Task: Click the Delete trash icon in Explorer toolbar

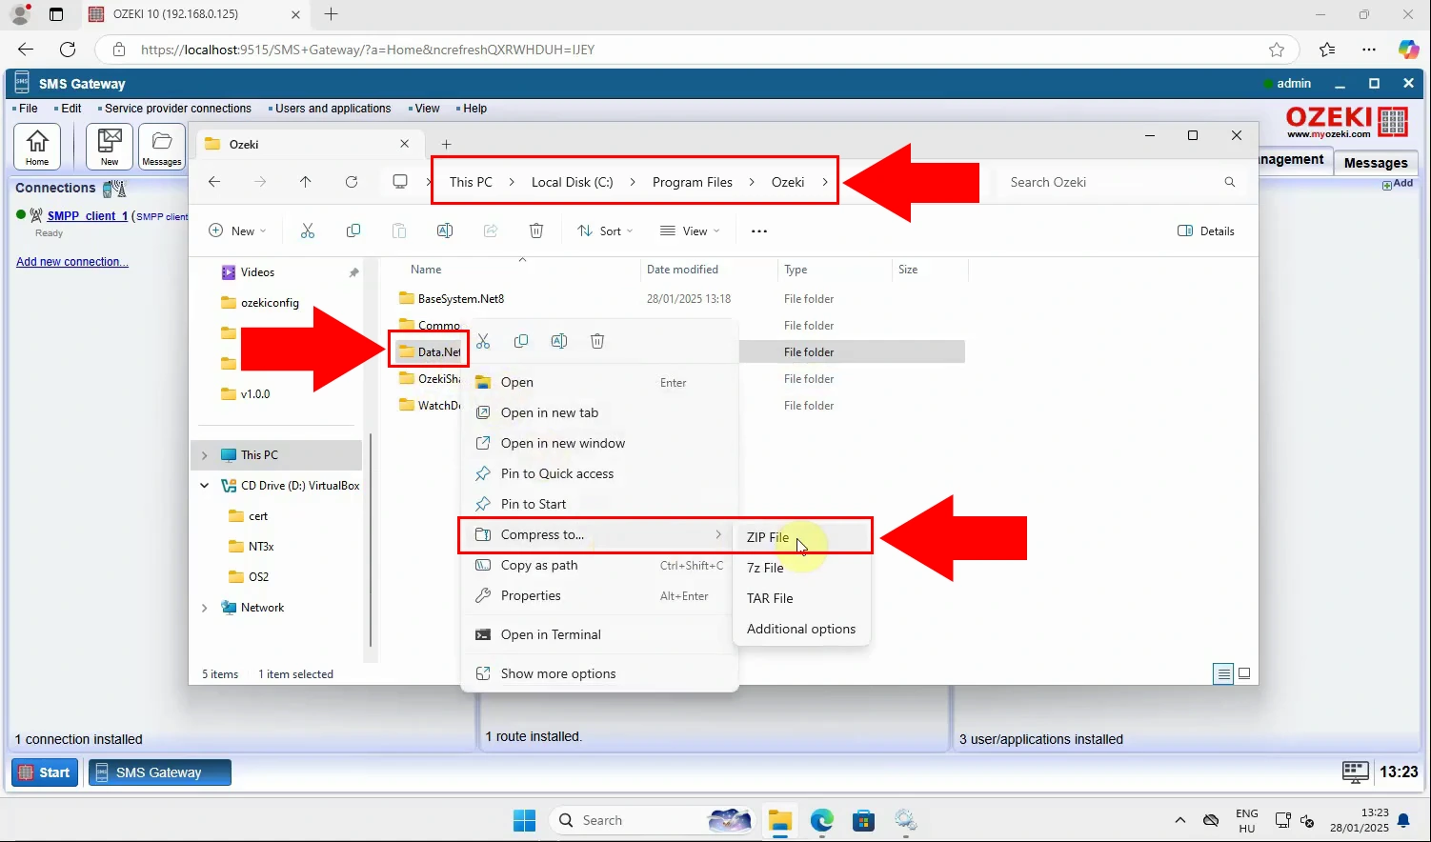Action: [x=536, y=231]
